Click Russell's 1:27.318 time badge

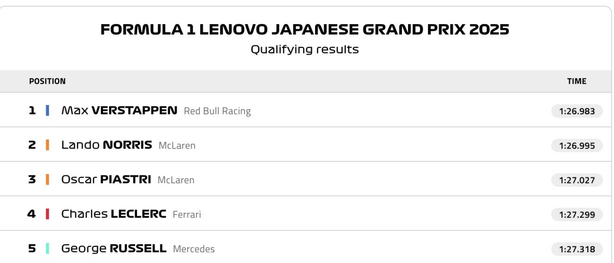(x=577, y=249)
